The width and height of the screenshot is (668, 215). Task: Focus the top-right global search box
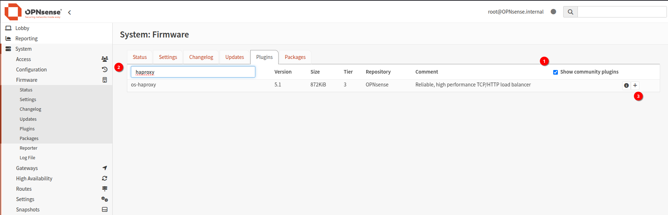(622, 12)
